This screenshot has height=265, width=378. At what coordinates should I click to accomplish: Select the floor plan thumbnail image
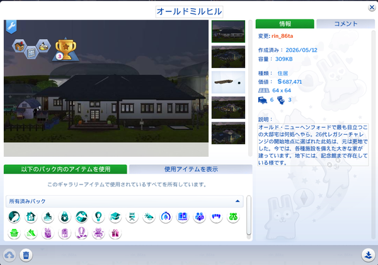coord(228,82)
